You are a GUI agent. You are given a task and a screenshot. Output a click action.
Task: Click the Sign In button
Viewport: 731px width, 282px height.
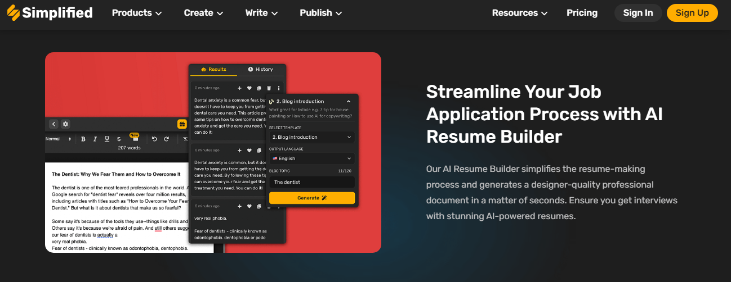638,13
